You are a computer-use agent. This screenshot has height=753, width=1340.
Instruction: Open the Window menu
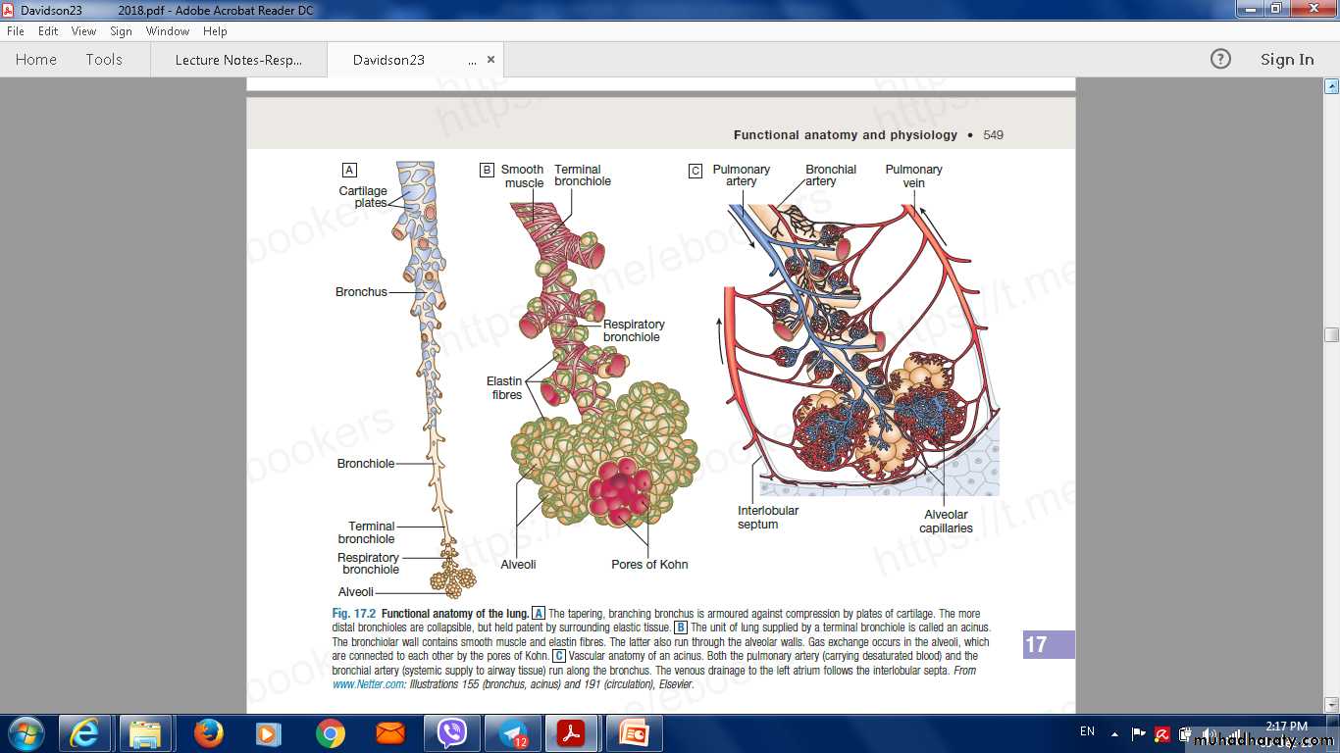(168, 31)
